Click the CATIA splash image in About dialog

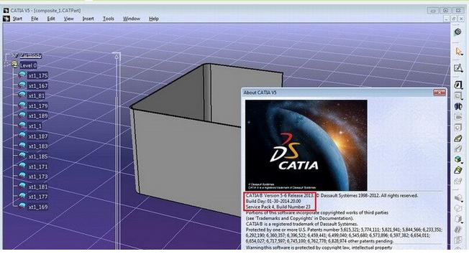(x=306, y=145)
